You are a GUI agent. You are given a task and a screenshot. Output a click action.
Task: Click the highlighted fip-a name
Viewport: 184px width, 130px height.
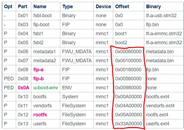(38, 70)
